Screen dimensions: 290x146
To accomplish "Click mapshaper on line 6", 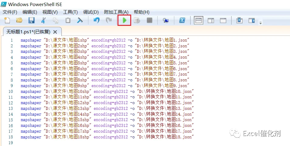I will pyautogui.click(x=31, y=69).
